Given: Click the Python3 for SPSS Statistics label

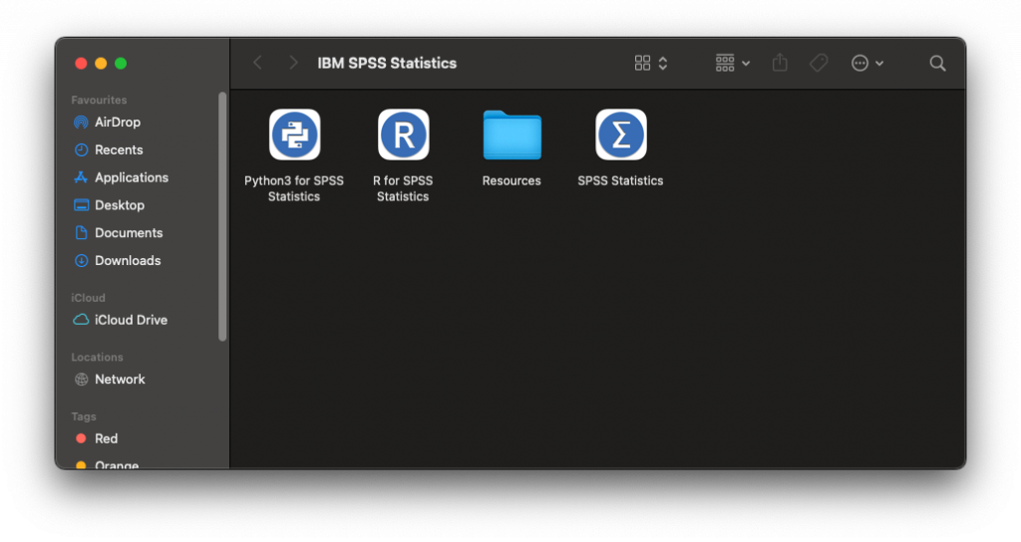Looking at the screenshot, I should 294,188.
